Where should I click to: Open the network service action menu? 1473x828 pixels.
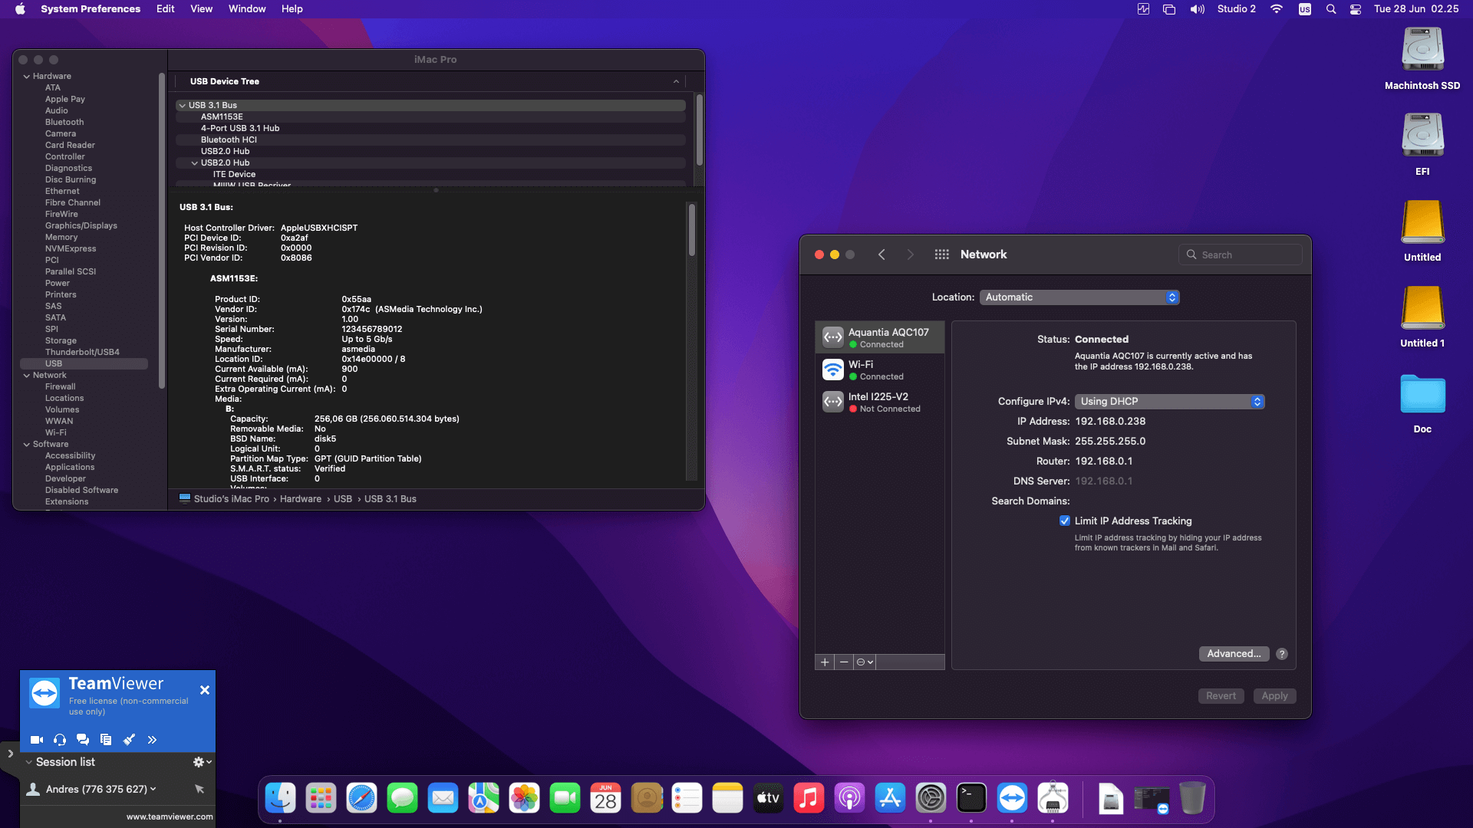865,662
